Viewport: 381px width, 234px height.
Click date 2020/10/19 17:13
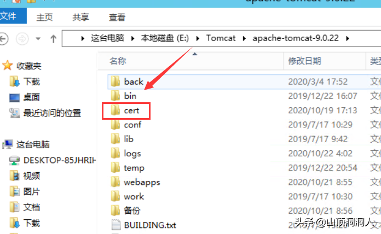(322, 110)
